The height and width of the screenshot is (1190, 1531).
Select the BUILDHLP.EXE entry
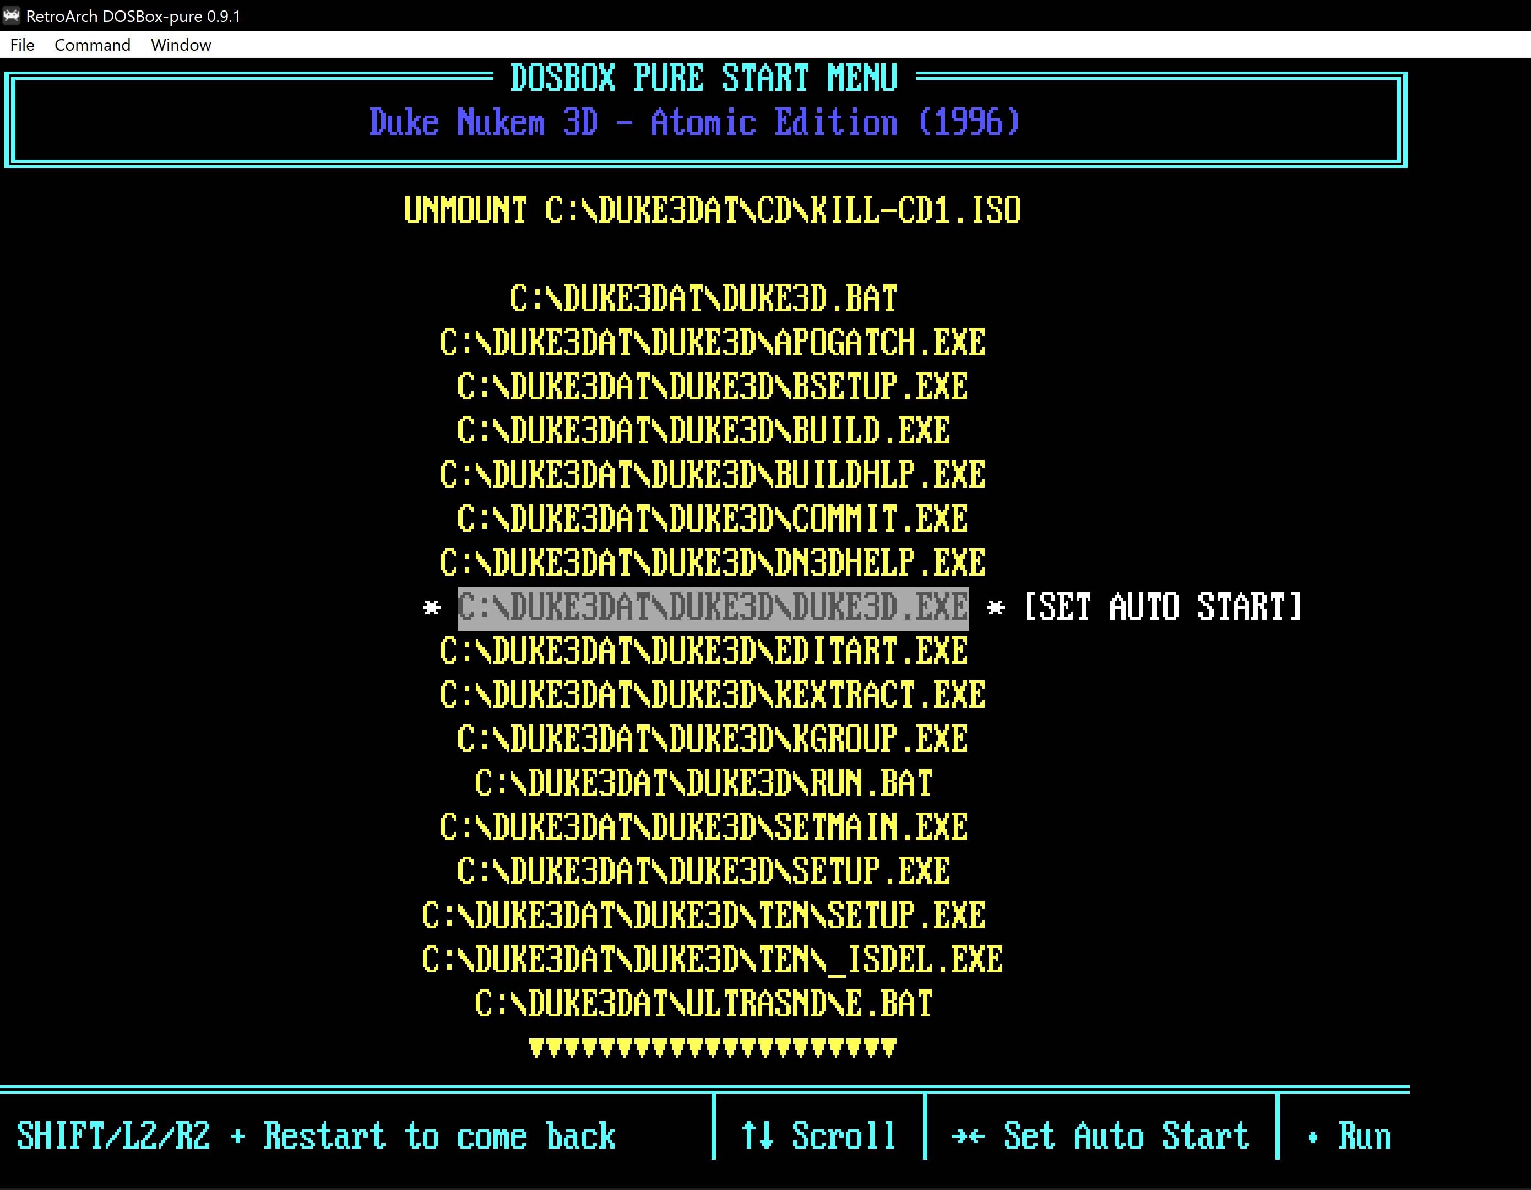pyautogui.click(x=712, y=475)
